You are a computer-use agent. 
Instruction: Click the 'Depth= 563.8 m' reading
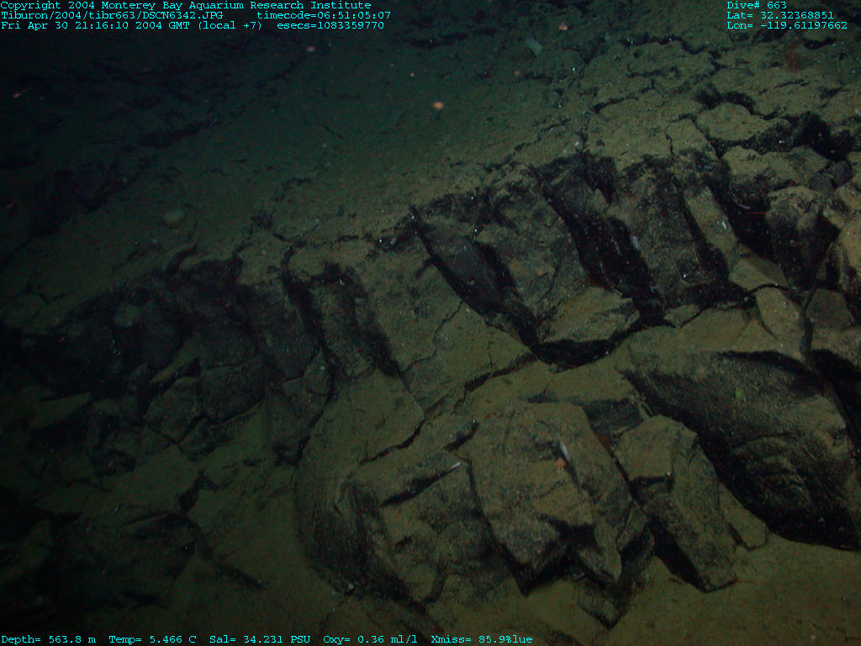point(48,639)
